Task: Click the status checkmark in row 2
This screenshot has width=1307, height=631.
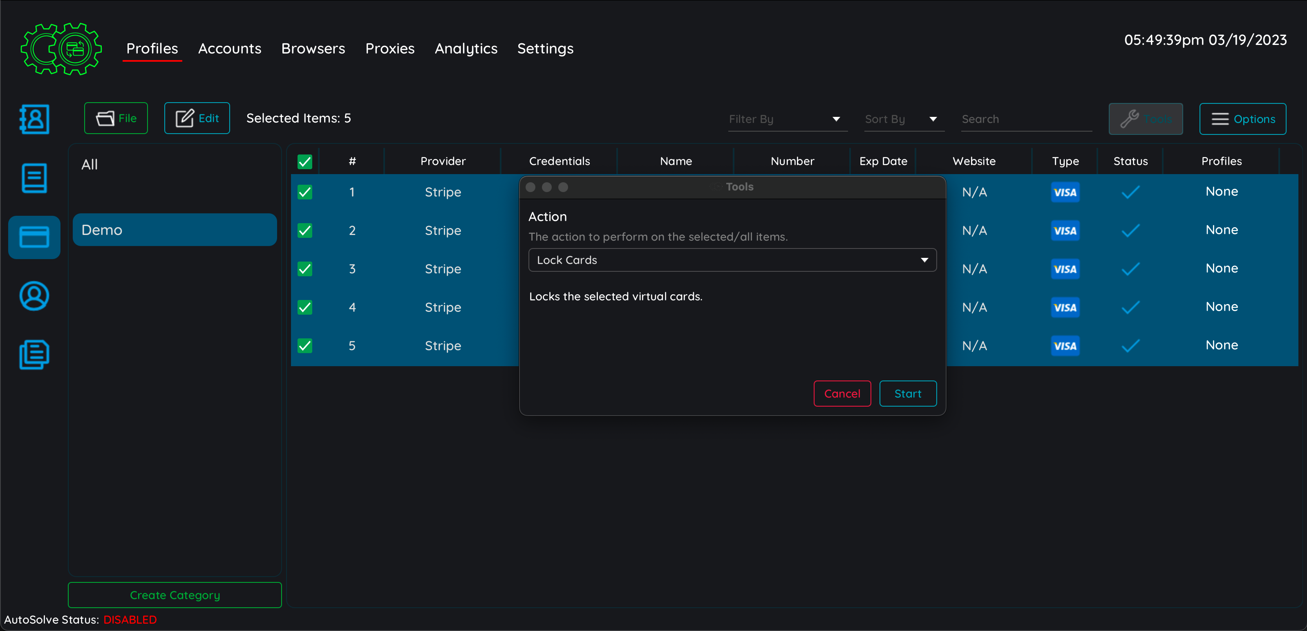Action: 1130,231
